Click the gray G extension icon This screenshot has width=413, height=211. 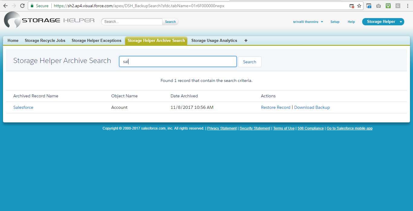(x=398, y=6)
